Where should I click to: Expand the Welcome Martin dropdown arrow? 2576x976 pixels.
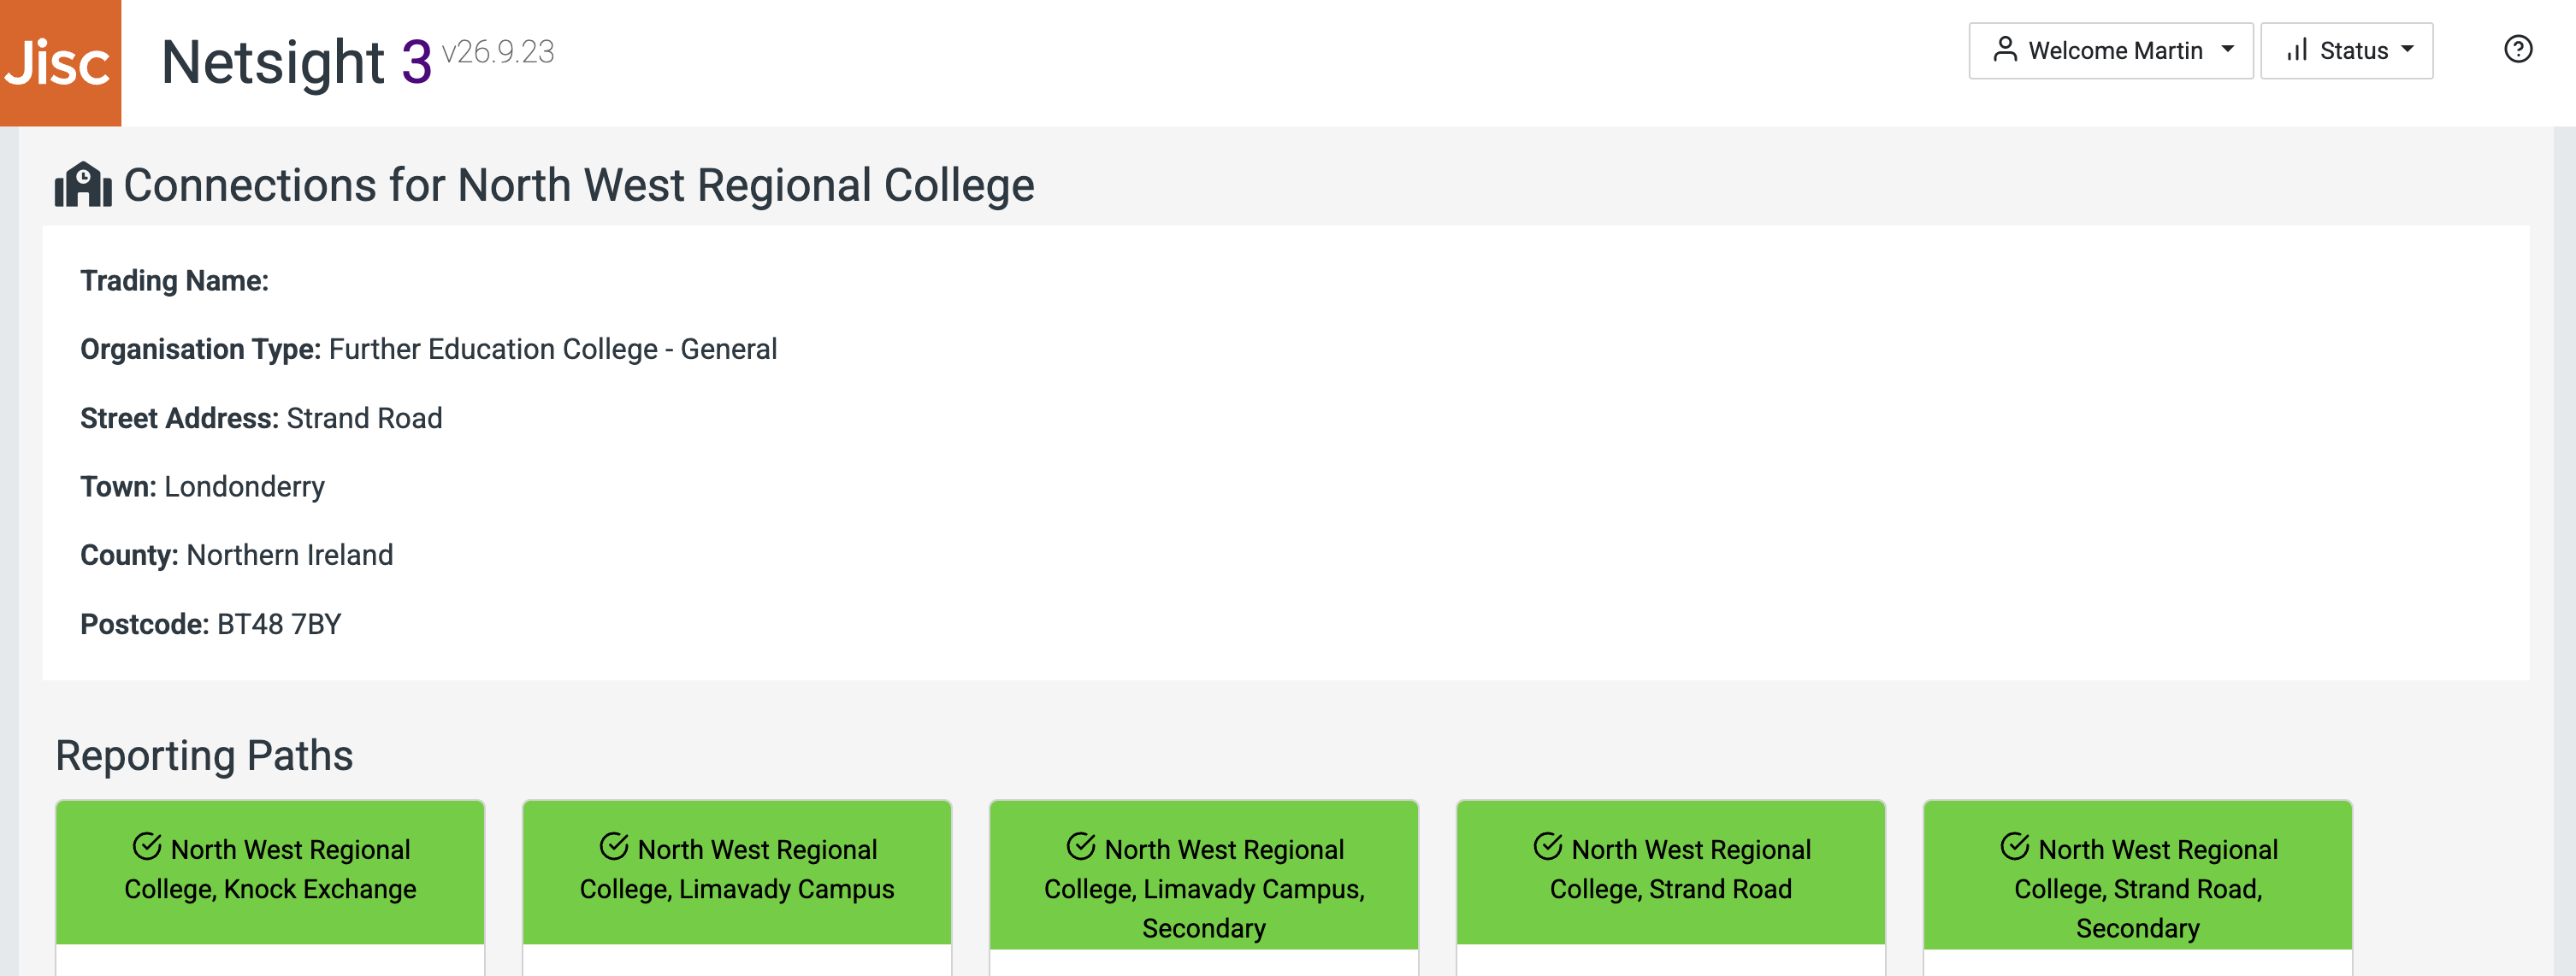[2227, 50]
